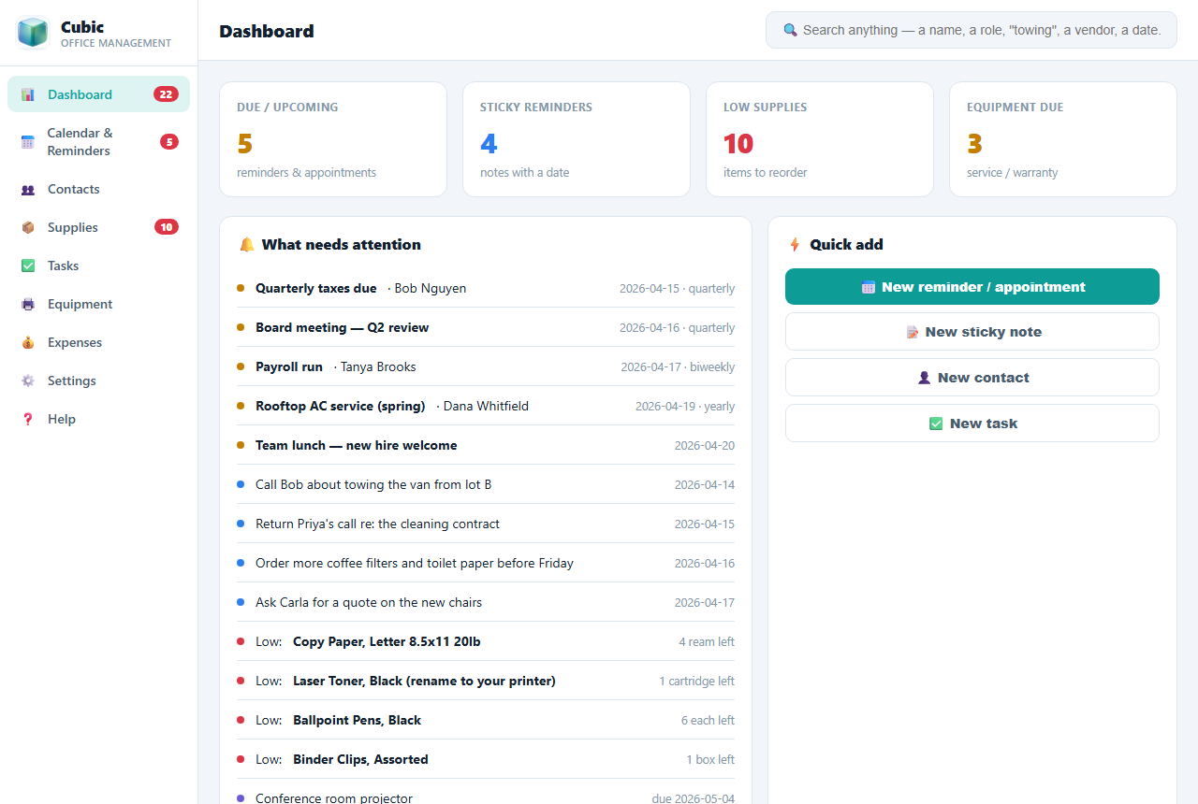Click the red 22 badge on Dashboard
This screenshot has height=804, width=1198.
coord(167,94)
